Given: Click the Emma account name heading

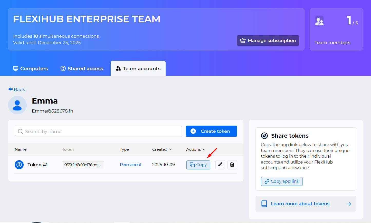Looking at the screenshot, I should pos(45,101).
